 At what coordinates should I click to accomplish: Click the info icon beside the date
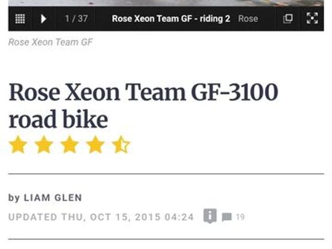tap(209, 216)
